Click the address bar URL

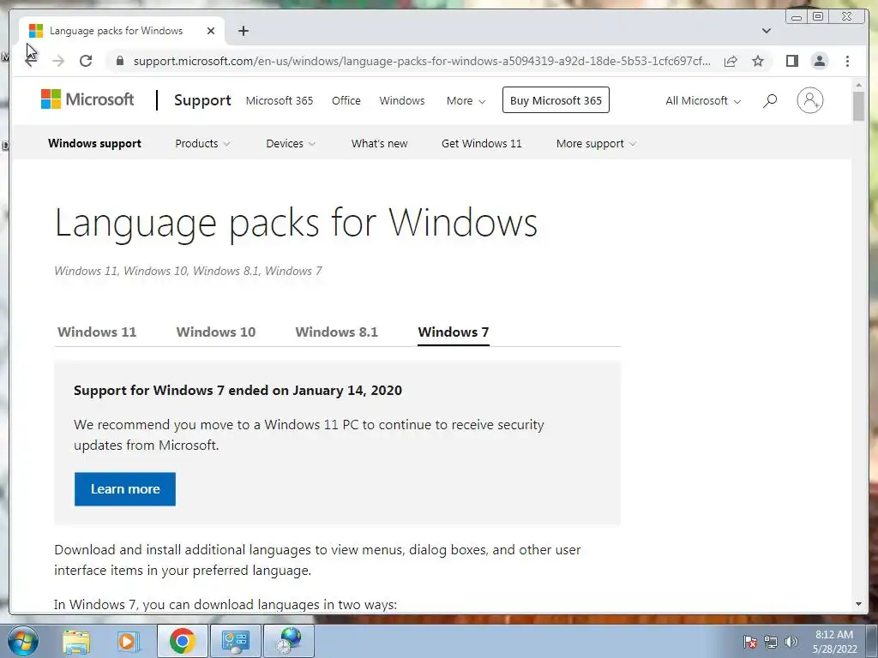coord(422,61)
